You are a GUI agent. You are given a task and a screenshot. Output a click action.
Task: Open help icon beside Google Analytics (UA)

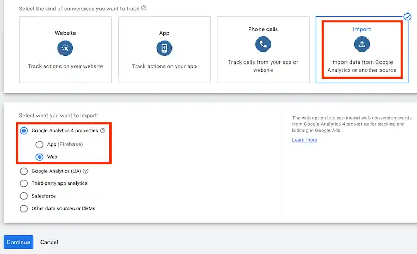coord(85,171)
